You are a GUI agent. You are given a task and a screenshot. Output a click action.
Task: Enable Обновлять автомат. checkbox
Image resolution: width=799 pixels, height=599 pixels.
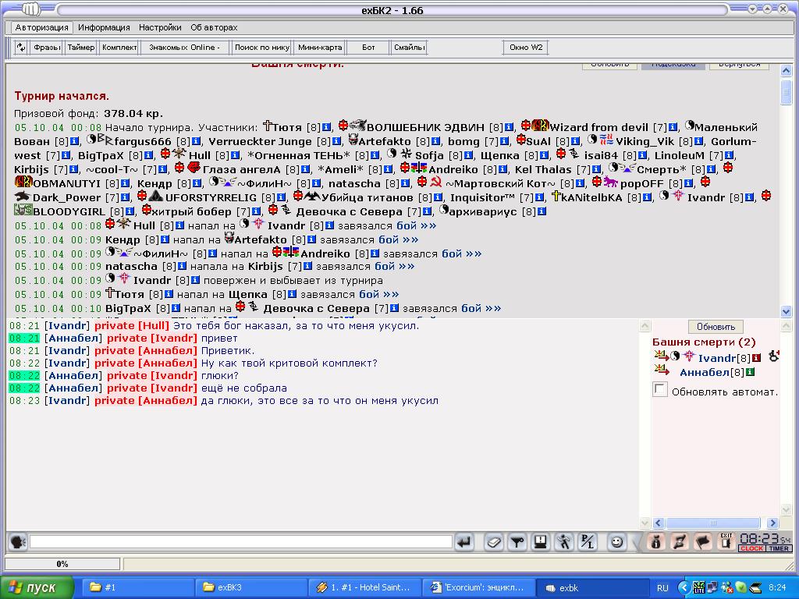click(x=660, y=390)
